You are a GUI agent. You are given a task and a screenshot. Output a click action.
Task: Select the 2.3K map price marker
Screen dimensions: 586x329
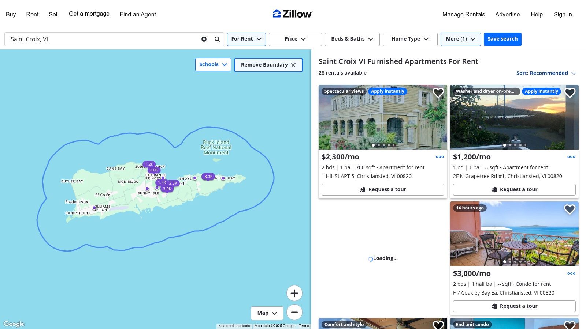point(173,183)
